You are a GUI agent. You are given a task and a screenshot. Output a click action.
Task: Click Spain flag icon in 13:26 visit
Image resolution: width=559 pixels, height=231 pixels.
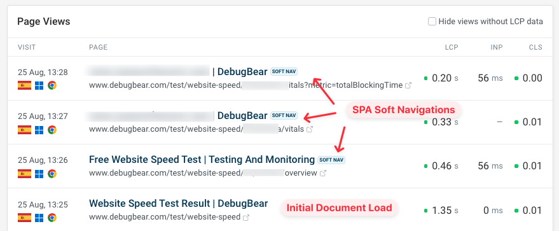coord(24,174)
